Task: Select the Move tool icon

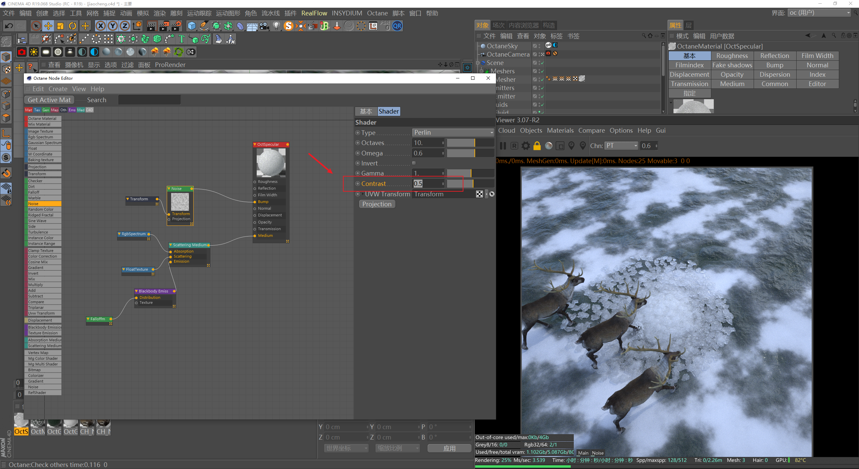Action: coord(48,26)
